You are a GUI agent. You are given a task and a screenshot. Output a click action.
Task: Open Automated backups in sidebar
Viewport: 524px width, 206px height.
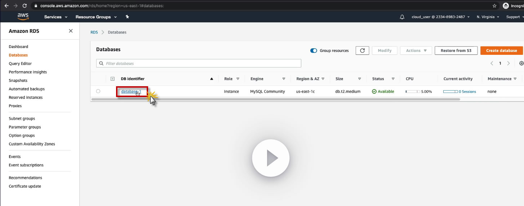(27, 89)
